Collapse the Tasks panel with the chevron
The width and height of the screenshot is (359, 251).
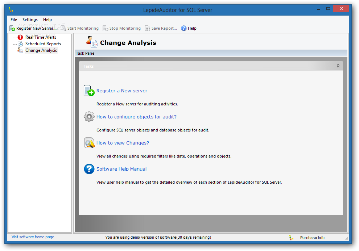pyautogui.click(x=338, y=66)
